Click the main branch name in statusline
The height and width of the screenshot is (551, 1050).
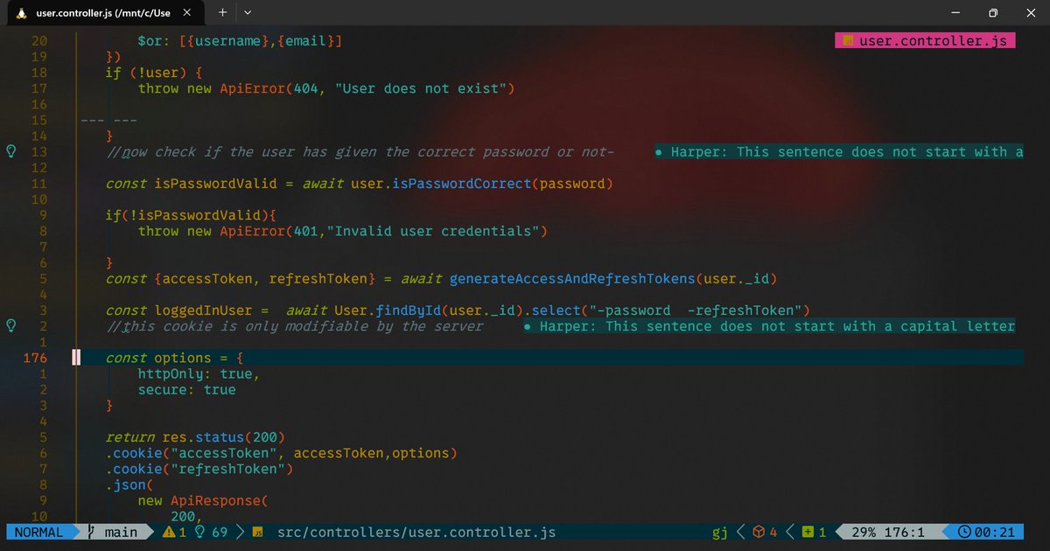[121, 532]
